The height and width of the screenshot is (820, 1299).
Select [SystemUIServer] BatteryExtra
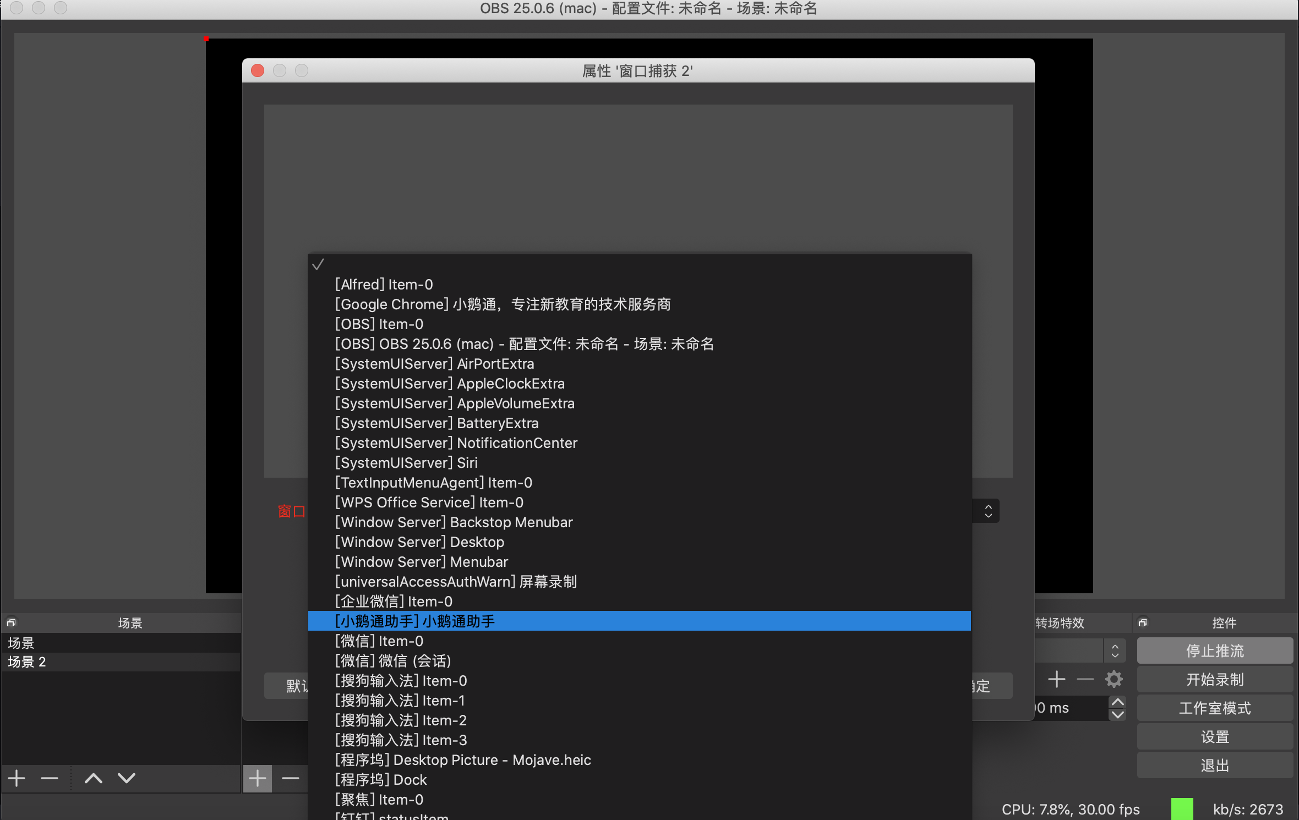point(640,423)
